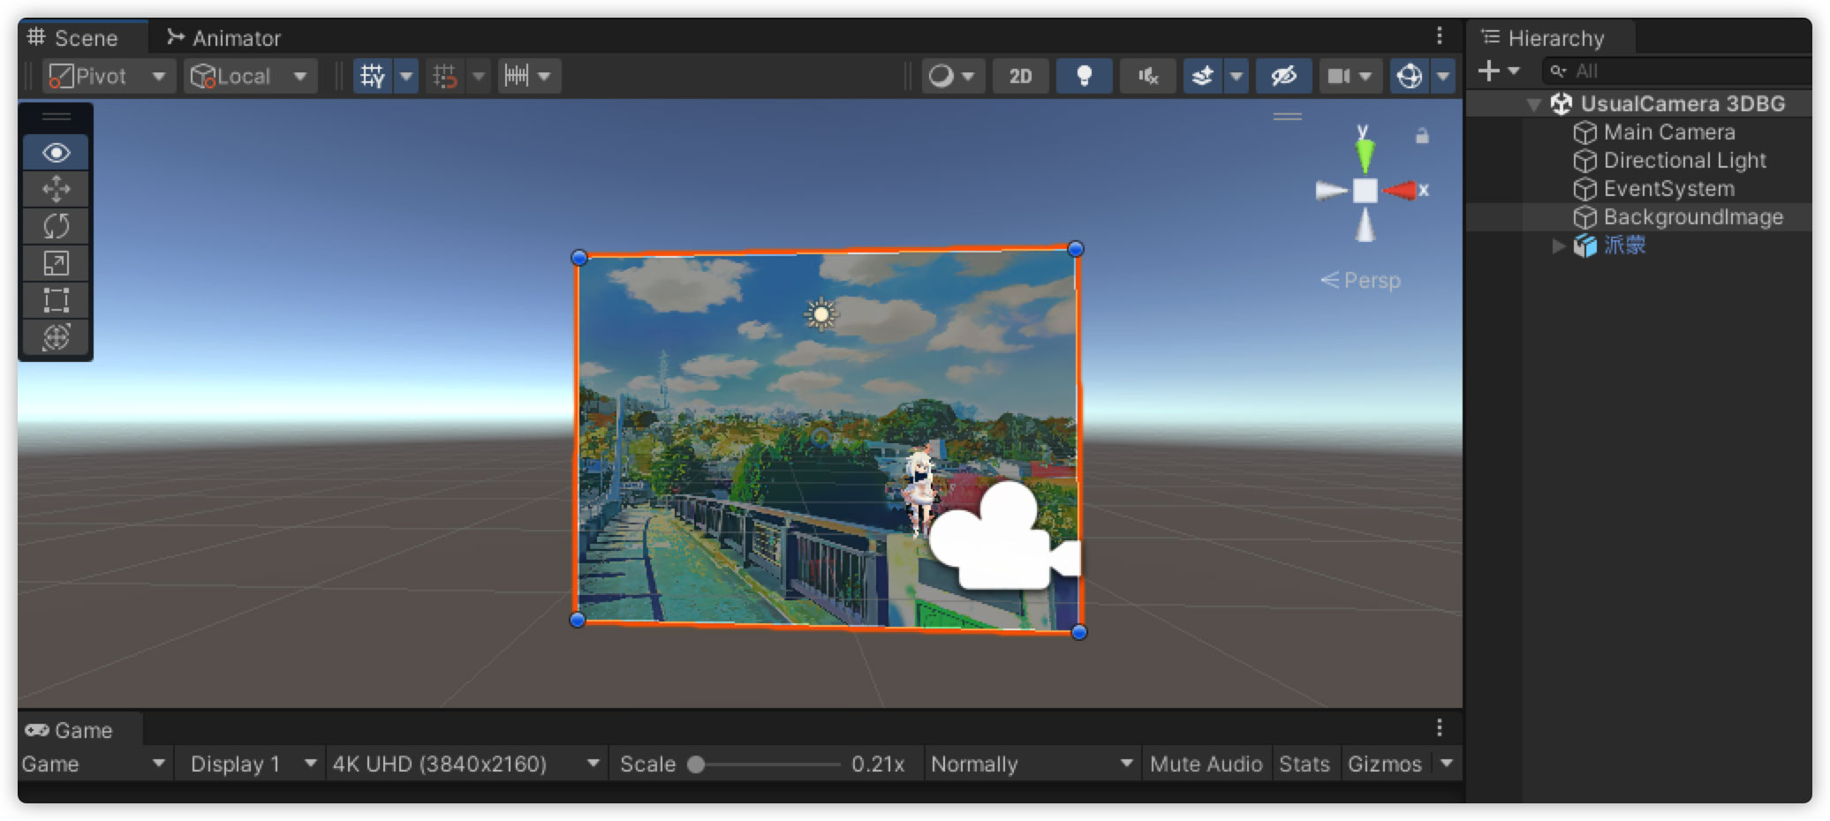The height and width of the screenshot is (821, 1830).
Task: Select the Rotate tool
Action: point(56,226)
